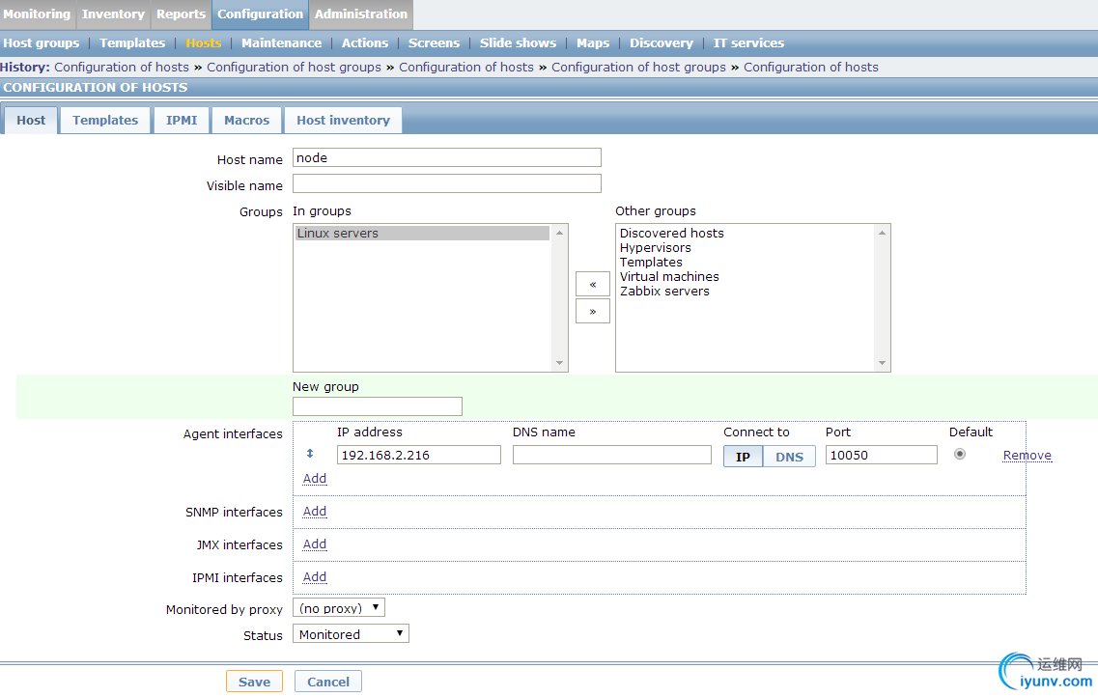Click the Save button

coord(254,682)
